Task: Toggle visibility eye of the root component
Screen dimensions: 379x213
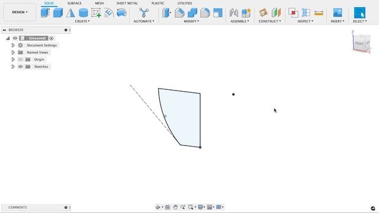Action: coord(15,38)
